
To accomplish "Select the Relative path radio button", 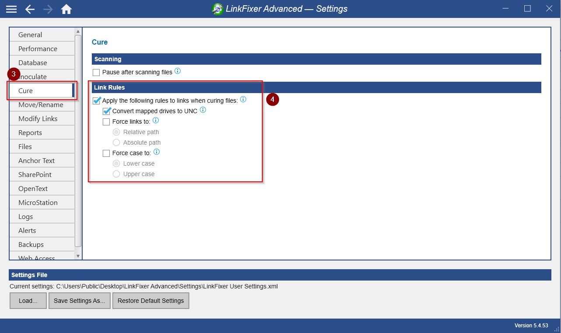I will (116, 132).
